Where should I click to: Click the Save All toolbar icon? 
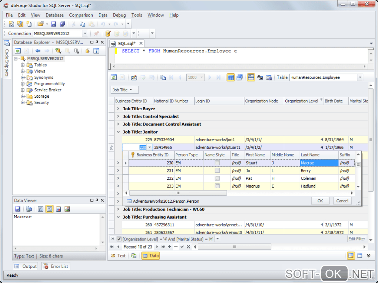coord(62,24)
